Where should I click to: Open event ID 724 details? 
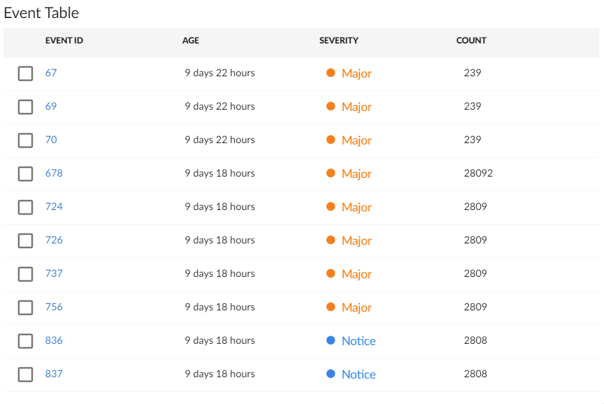(x=54, y=207)
